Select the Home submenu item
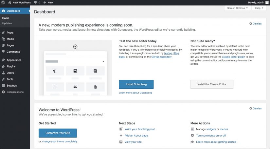 (6, 18)
